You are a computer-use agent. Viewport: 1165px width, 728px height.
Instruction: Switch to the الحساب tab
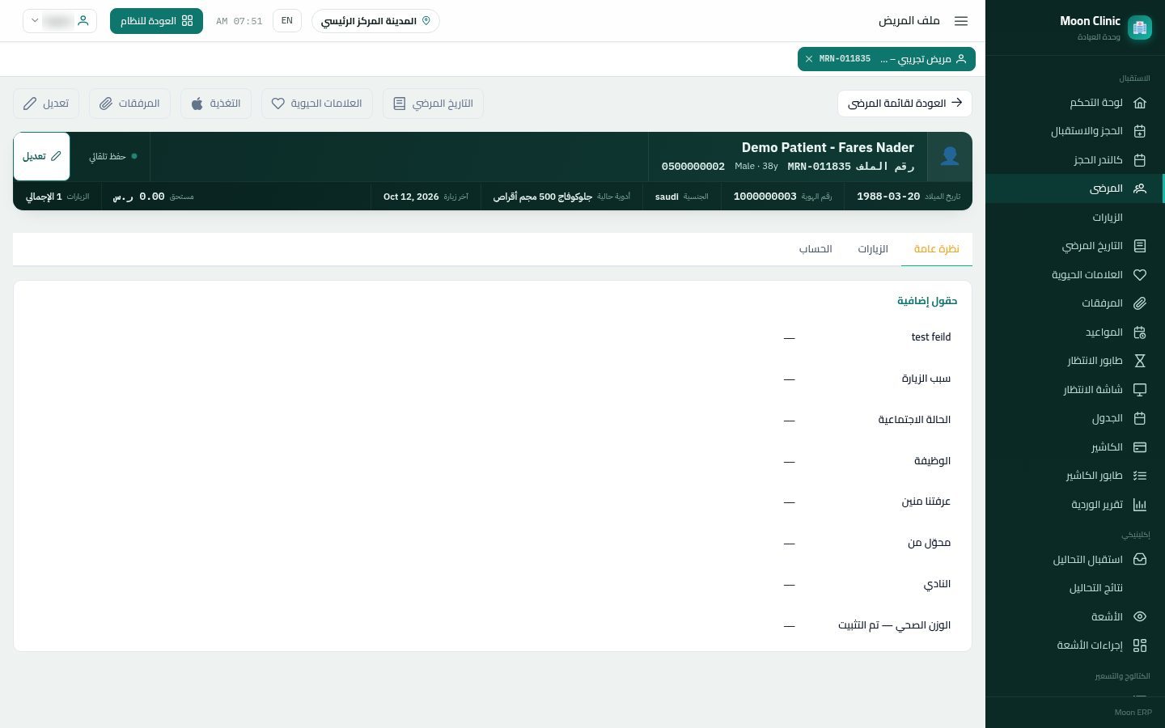coord(815,249)
